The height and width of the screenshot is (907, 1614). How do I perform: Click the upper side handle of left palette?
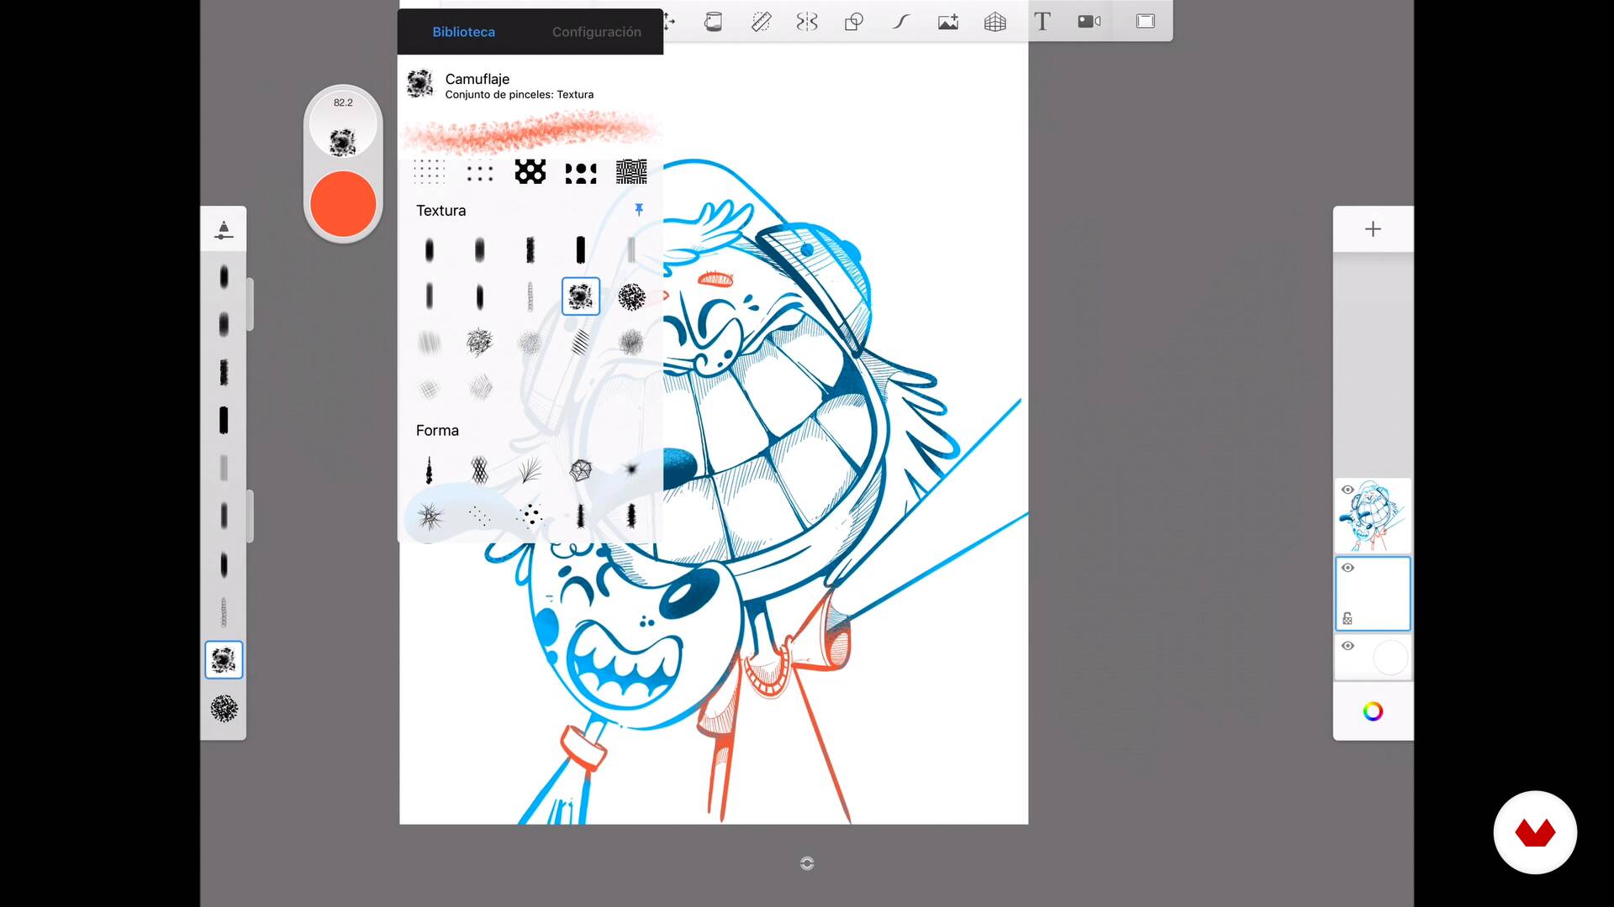(250, 304)
